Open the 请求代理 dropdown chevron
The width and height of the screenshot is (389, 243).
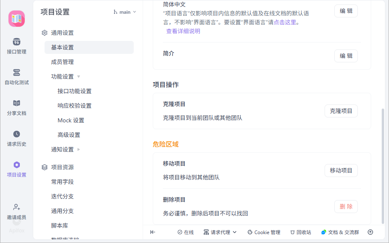coord(235,232)
